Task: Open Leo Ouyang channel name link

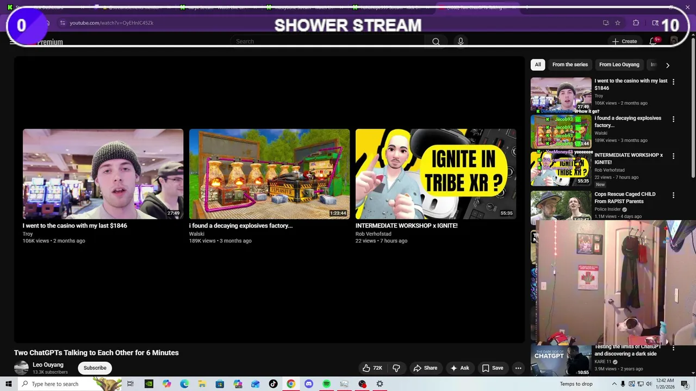Action: tap(48, 365)
